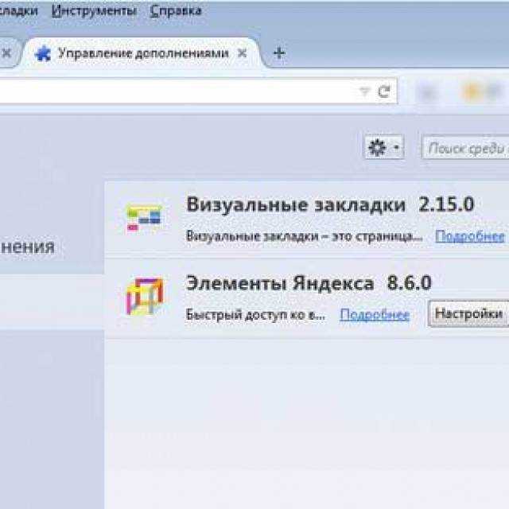This screenshot has width=509, height=509.
Task: Reload the page with the refresh arrow
Action: [x=384, y=91]
